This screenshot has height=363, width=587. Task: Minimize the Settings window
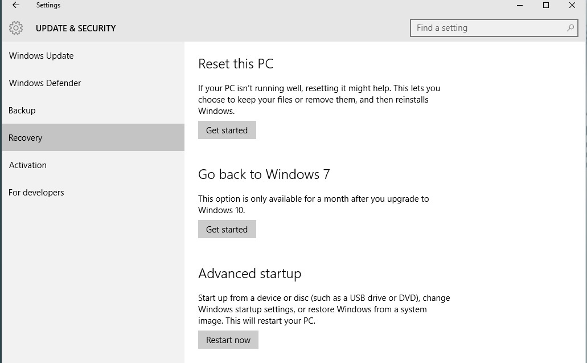[520, 5]
